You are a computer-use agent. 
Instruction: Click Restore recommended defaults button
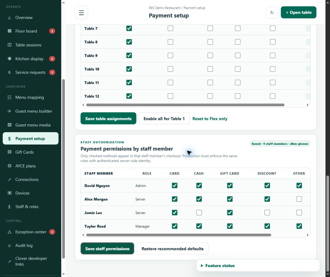coord(172,249)
